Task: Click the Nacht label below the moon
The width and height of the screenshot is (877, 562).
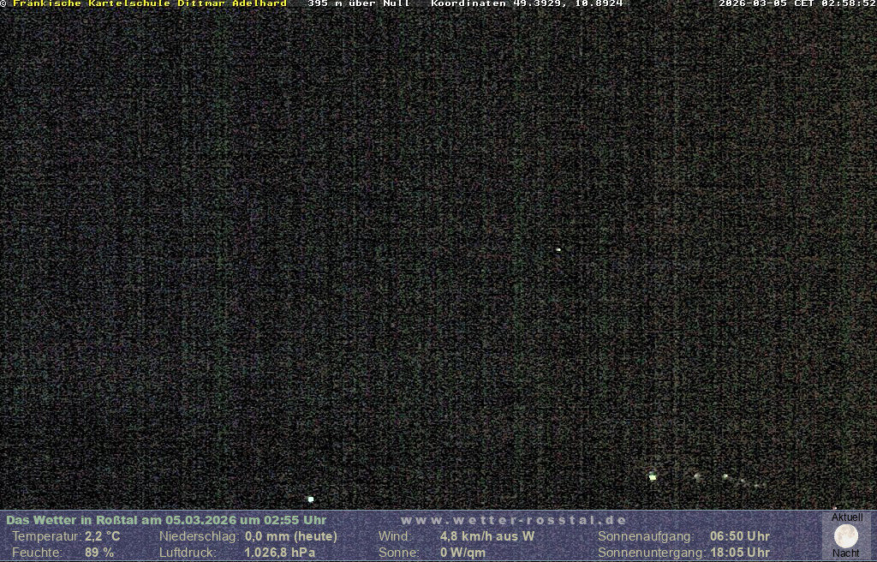Action: click(846, 553)
